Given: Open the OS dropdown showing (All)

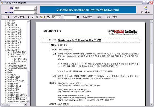Looking at the screenshot, I should coord(35,8).
